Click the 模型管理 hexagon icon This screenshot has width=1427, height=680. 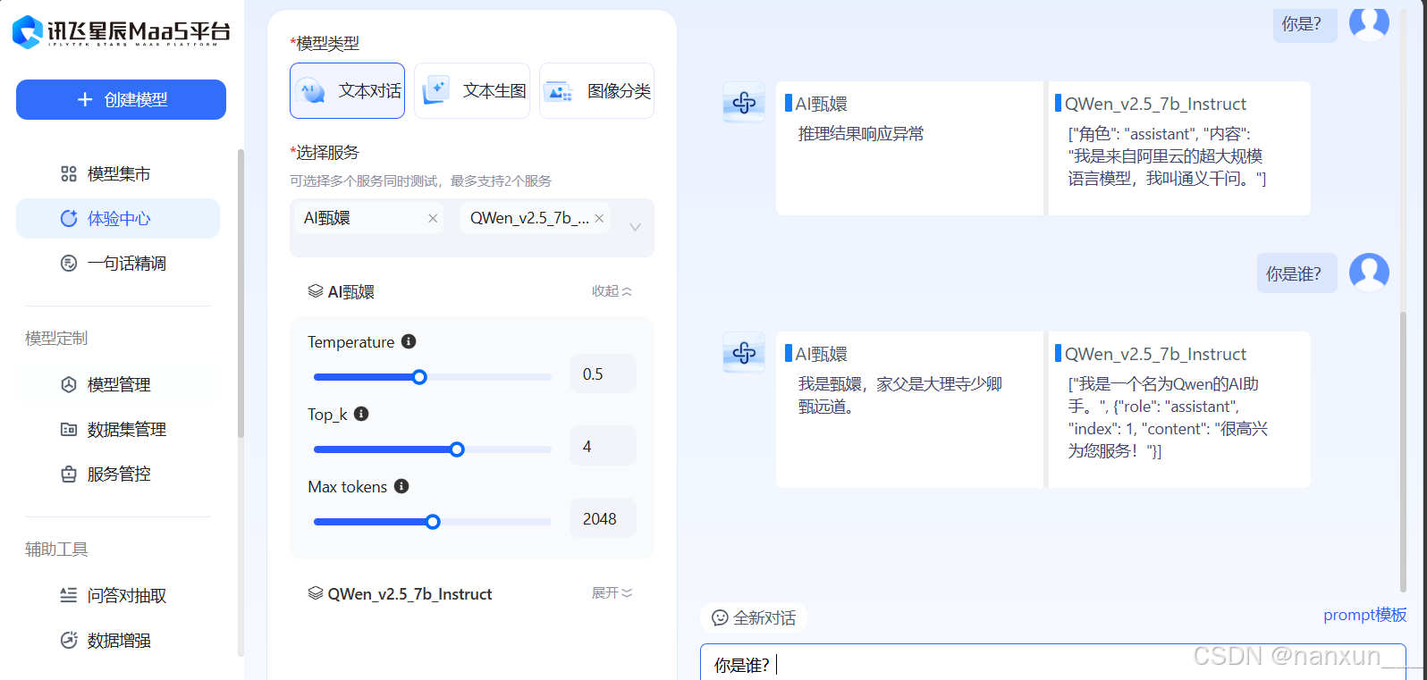tap(69, 384)
